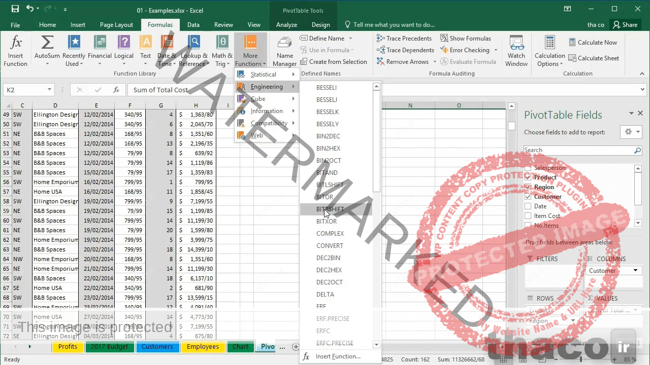Open Logical functions library
The height and width of the screenshot is (365, 650).
click(x=124, y=51)
